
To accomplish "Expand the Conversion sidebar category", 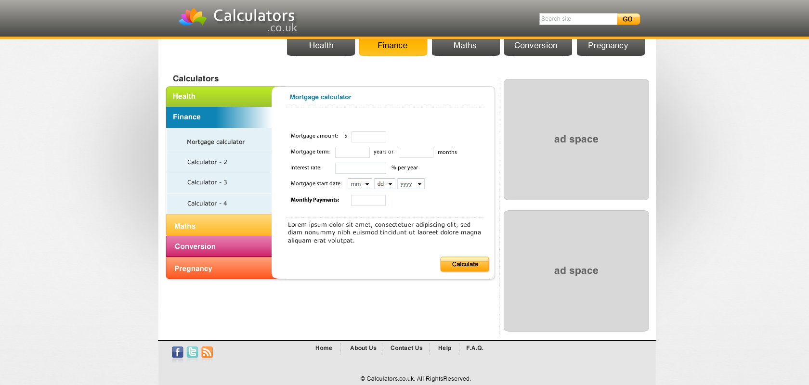I will click(219, 246).
